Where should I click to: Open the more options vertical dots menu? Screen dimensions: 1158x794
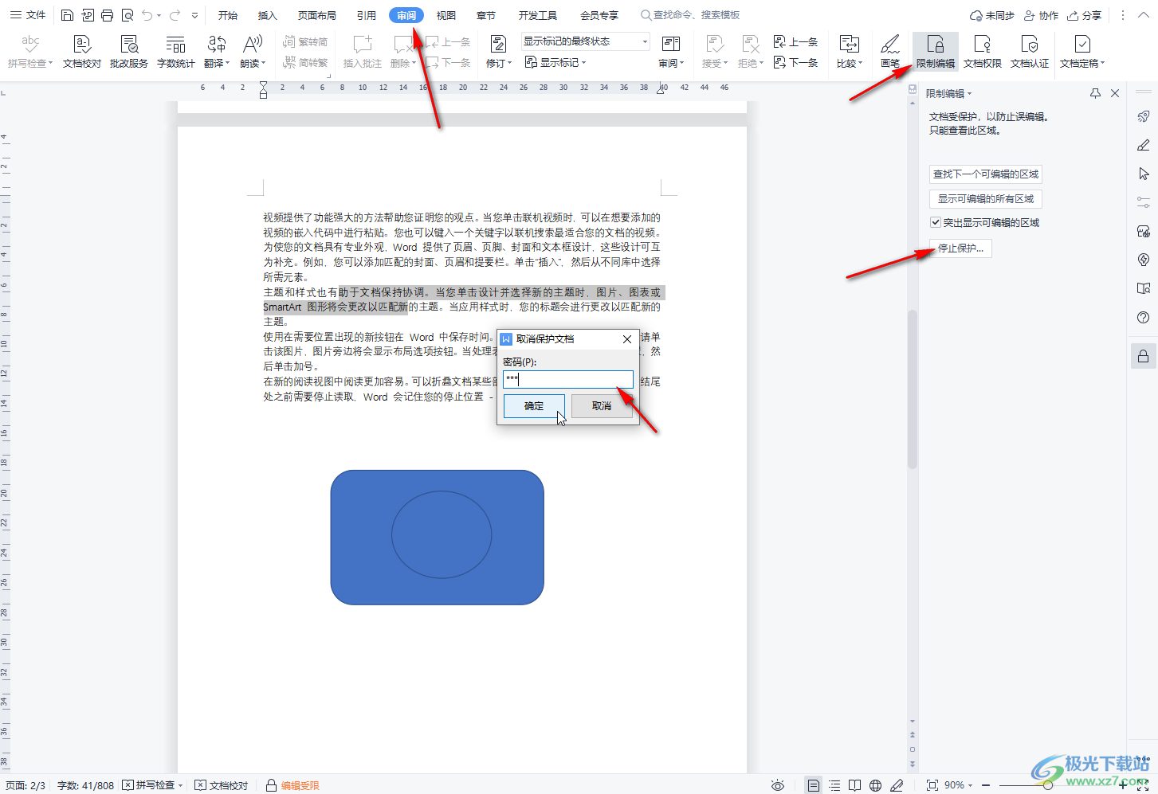click(1123, 15)
